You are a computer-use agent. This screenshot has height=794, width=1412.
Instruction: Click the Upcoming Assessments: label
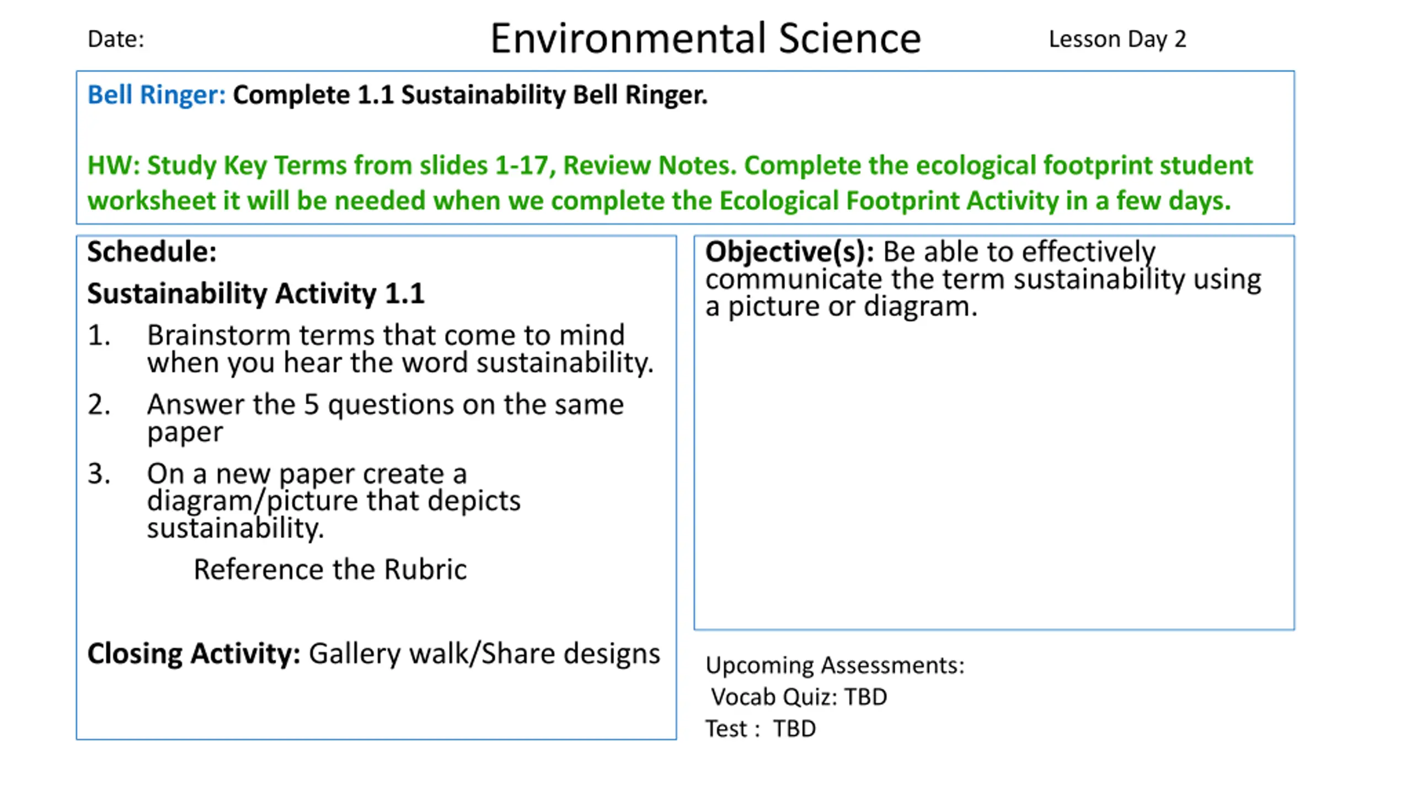tap(835, 666)
